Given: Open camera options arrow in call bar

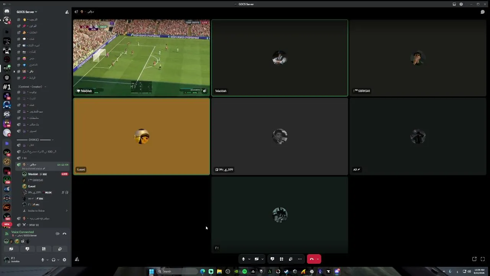Looking at the screenshot, I should tap(262, 259).
